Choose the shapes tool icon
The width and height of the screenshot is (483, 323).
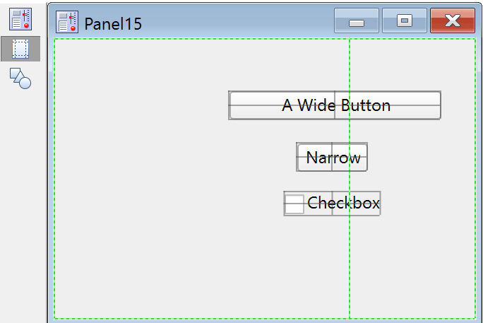20,78
